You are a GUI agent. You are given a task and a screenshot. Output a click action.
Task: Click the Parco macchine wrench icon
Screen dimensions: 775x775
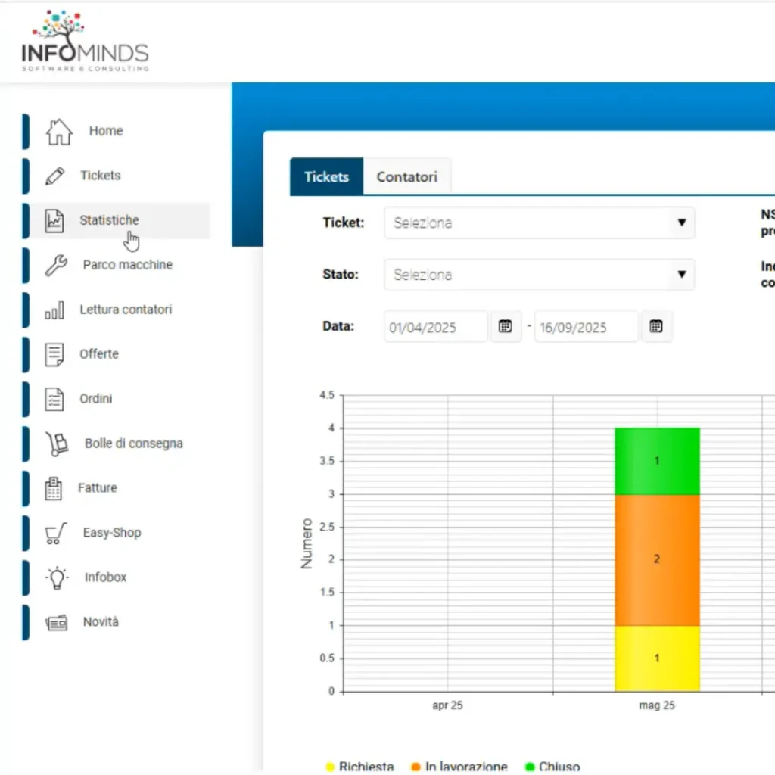(56, 266)
